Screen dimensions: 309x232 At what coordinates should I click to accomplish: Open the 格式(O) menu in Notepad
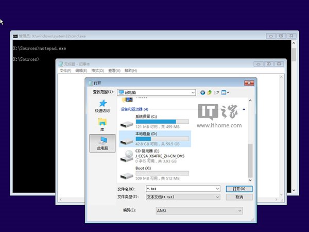click(97, 71)
